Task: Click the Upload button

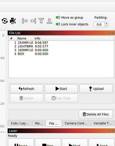Action: 96,89
